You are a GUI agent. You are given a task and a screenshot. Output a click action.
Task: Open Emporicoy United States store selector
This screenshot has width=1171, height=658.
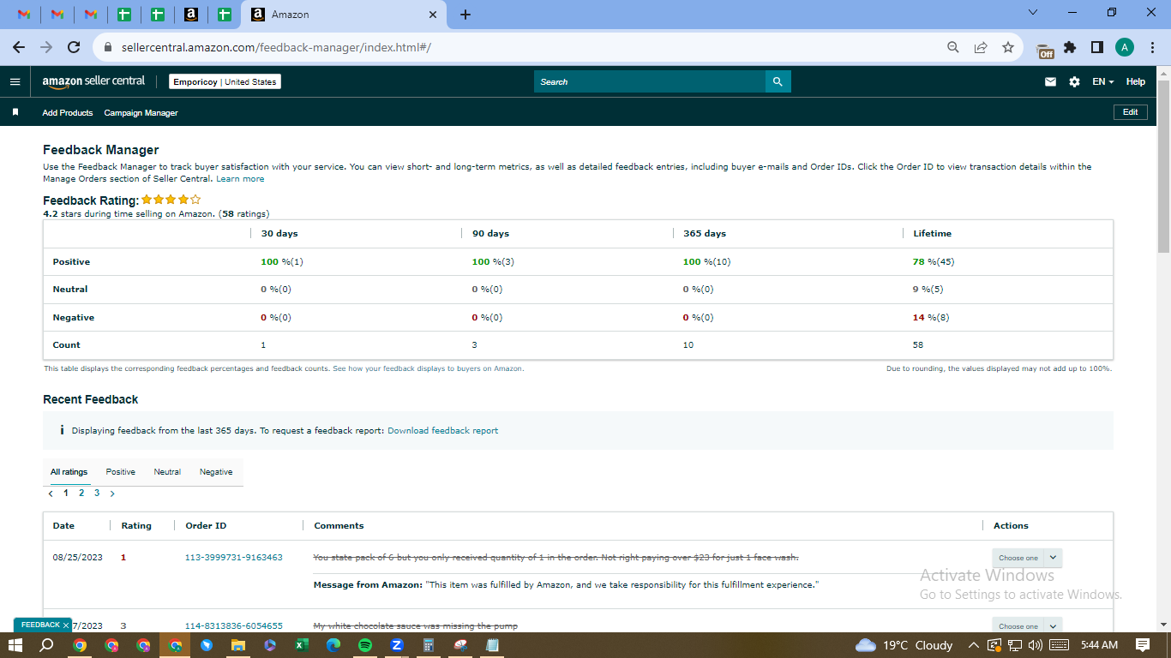(225, 81)
